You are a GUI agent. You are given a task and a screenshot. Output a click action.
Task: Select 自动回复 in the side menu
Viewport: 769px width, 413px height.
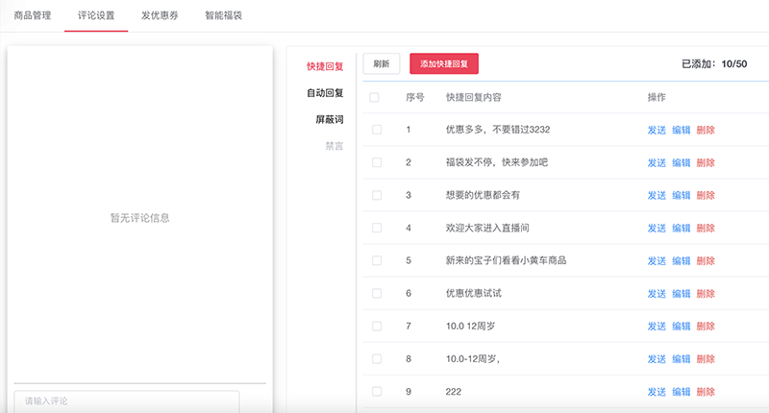[x=325, y=93]
